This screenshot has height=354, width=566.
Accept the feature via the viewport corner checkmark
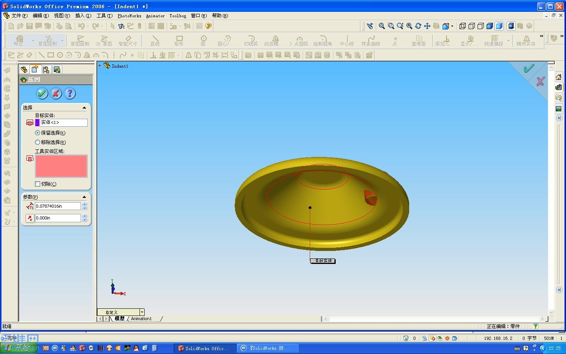[x=529, y=68]
